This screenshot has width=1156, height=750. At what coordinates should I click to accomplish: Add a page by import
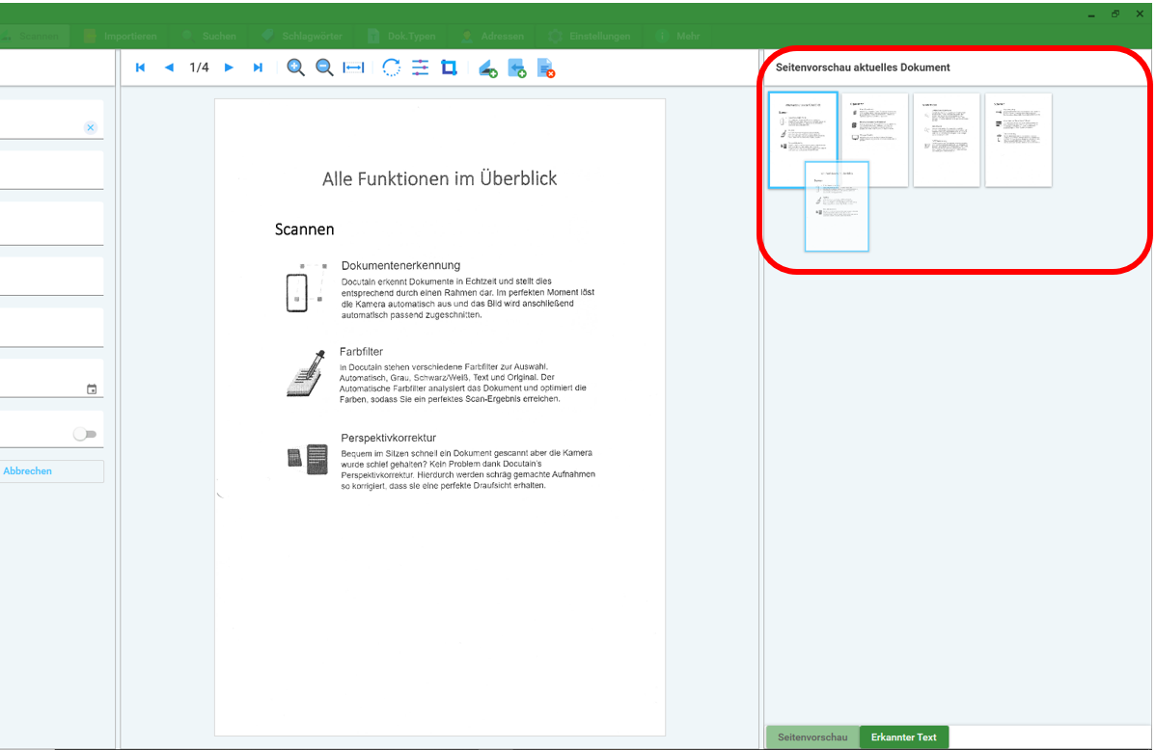(517, 69)
